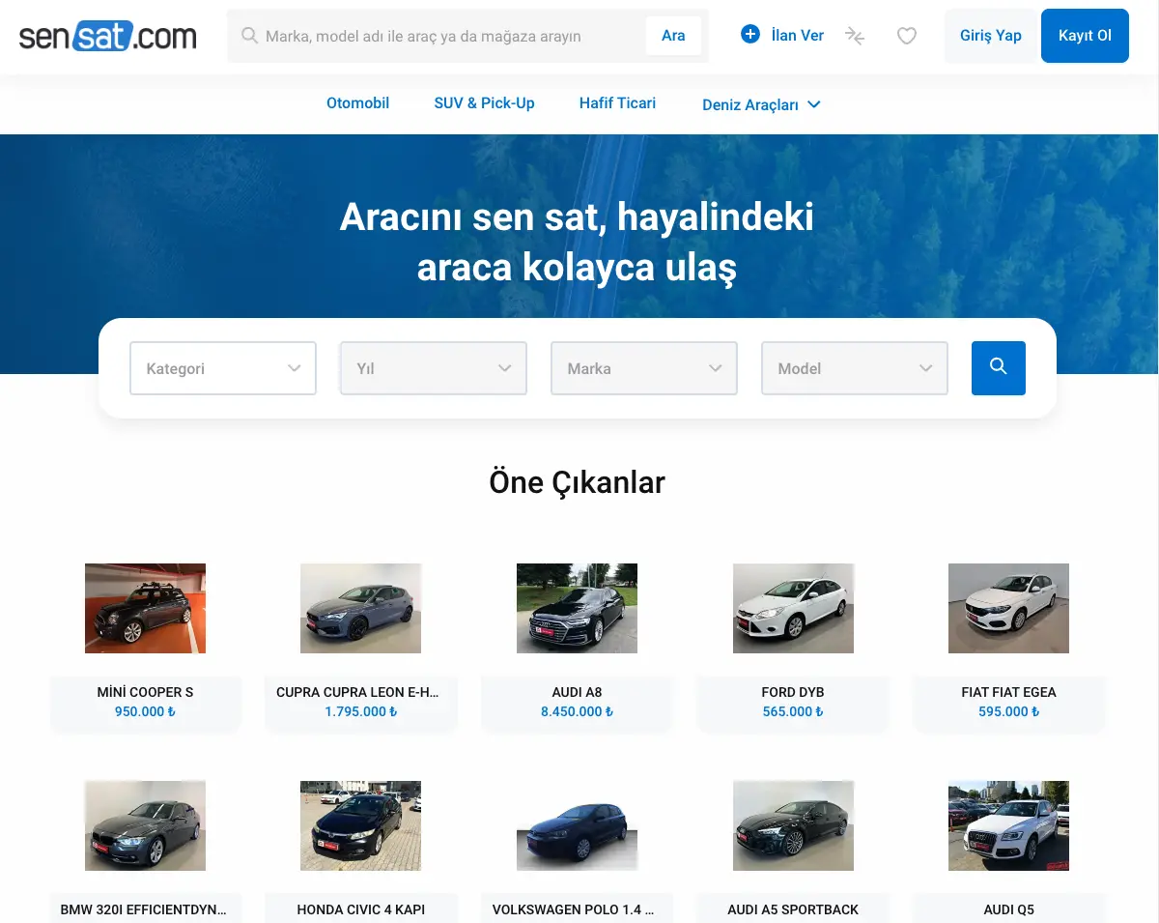Viewport: 1159px width, 923px height.
Task: Click the magnifier icon in the search bar
Action: click(x=249, y=36)
